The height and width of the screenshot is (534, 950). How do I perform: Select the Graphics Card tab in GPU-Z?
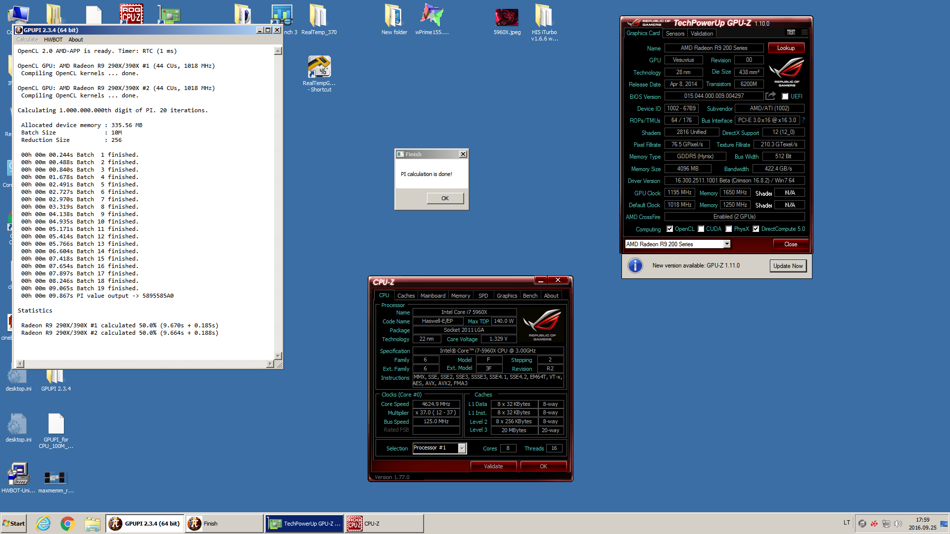point(643,33)
